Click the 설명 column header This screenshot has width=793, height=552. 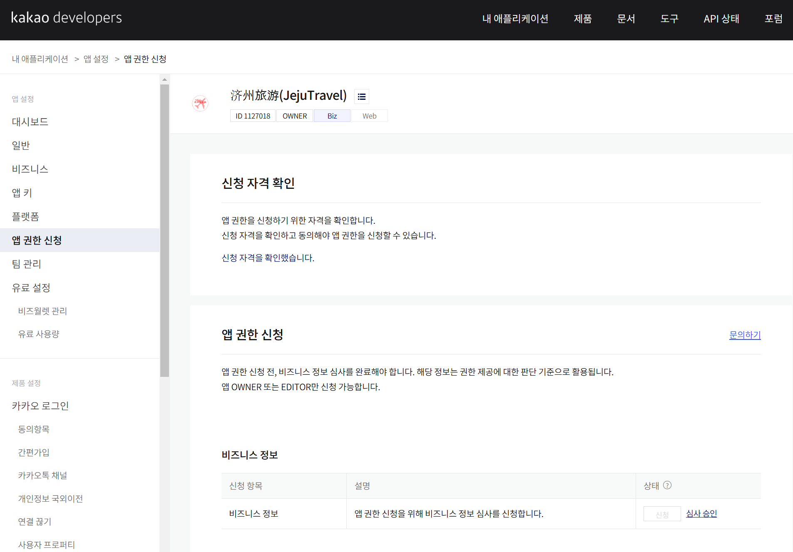coord(491,486)
